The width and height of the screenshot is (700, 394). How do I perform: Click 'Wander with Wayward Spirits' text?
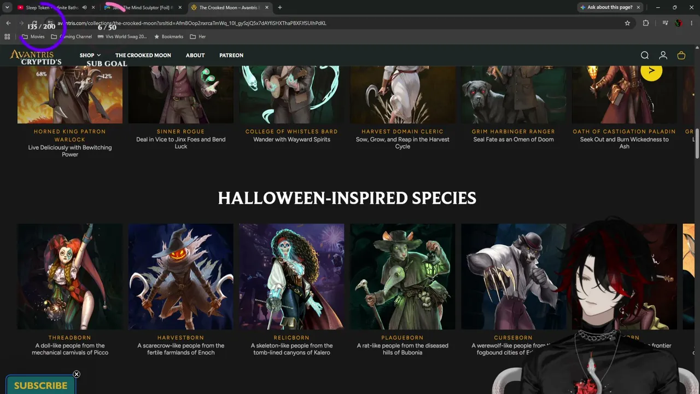click(291, 140)
